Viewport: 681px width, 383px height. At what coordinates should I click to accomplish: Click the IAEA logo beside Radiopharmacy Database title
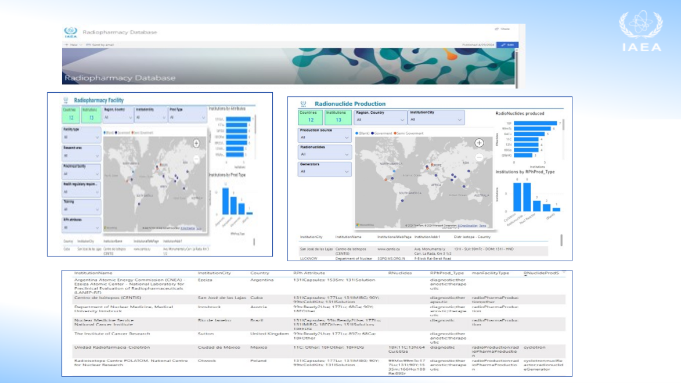70,32
